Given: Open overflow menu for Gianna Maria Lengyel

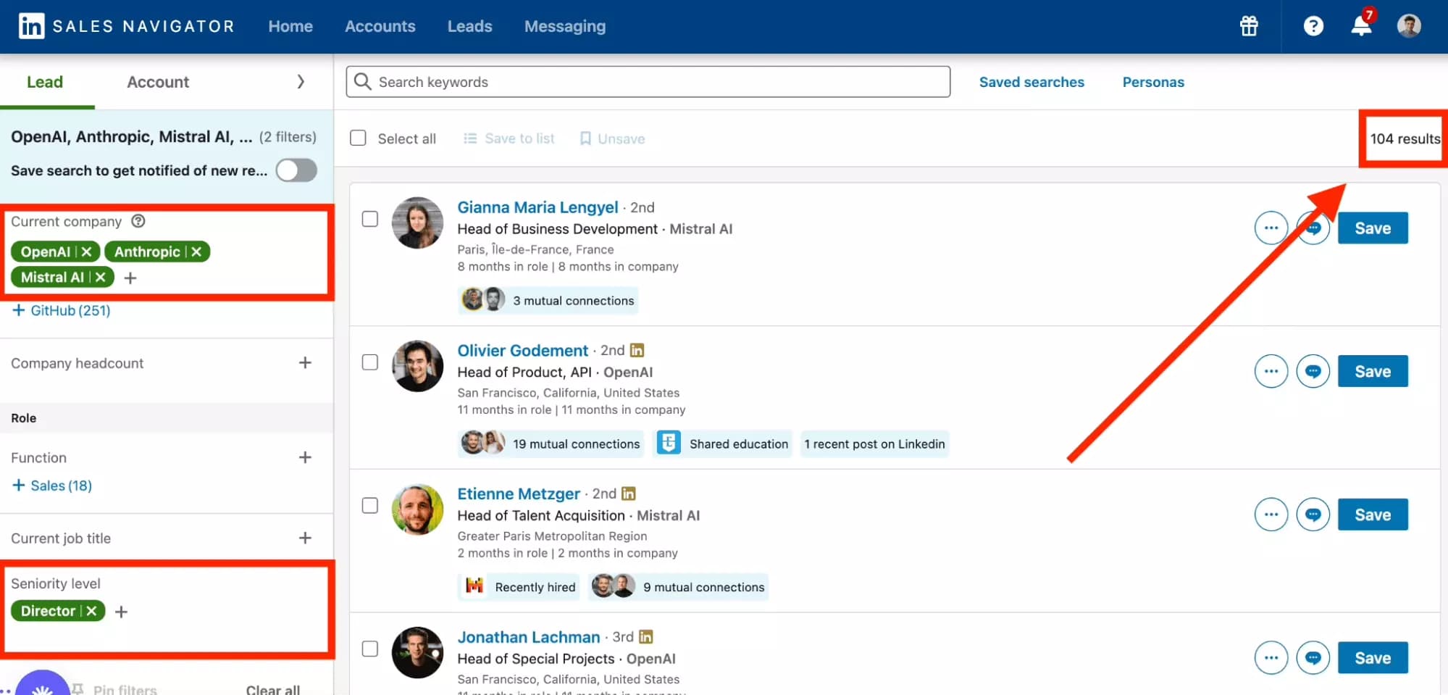Looking at the screenshot, I should (x=1271, y=228).
